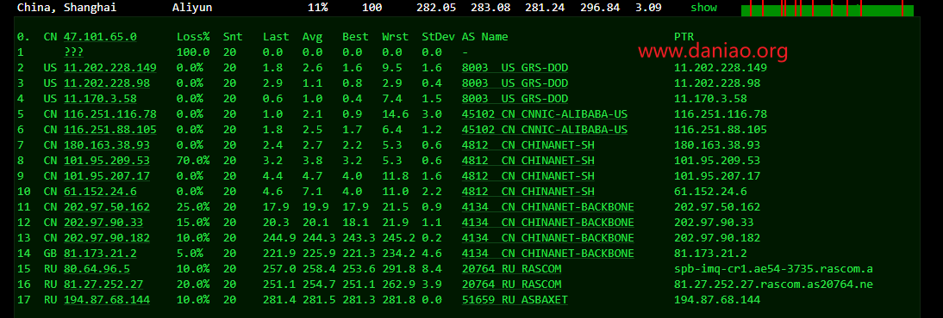Click the green latency graph bar

[x=827, y=9]
